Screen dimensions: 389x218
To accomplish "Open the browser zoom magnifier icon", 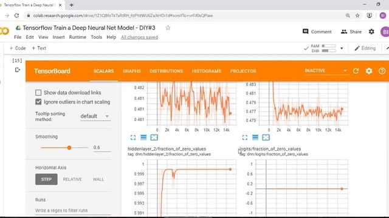I will pos(348,16).
